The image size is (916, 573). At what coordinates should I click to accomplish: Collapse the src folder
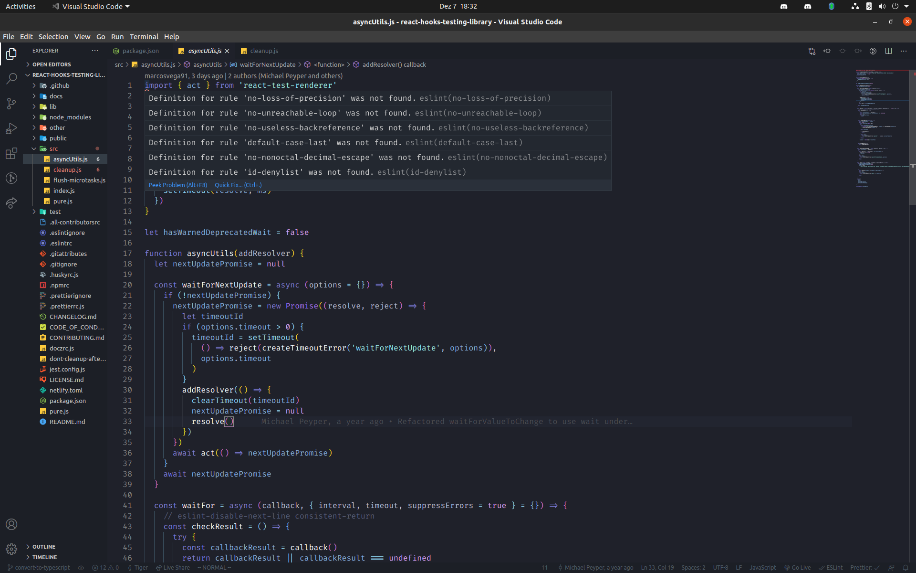[53, 149]
